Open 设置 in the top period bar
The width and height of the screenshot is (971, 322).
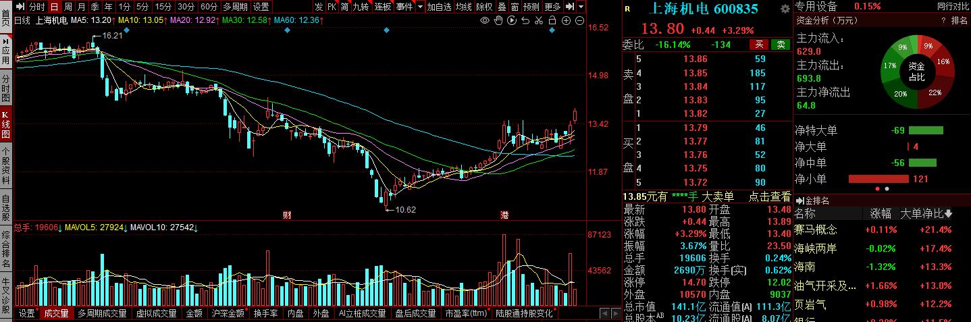[x=261, y=7]
